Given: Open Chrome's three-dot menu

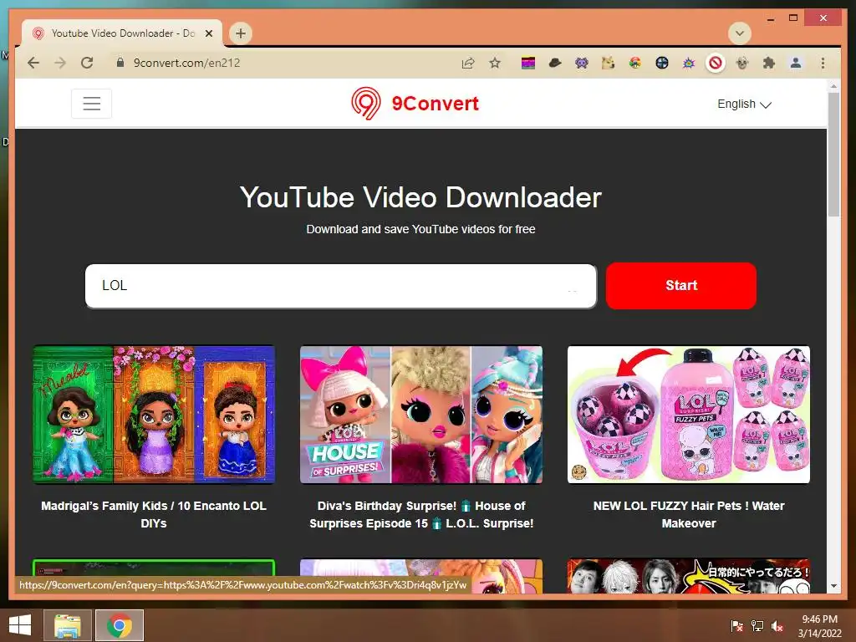Looking at the screenshot, I should click(823, 64).
